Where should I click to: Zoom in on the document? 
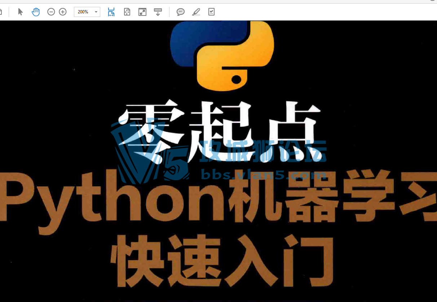[62, 12]
